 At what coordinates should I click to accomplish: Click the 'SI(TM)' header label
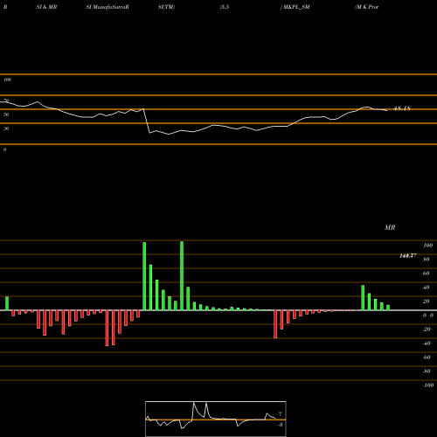pos(166,7)
